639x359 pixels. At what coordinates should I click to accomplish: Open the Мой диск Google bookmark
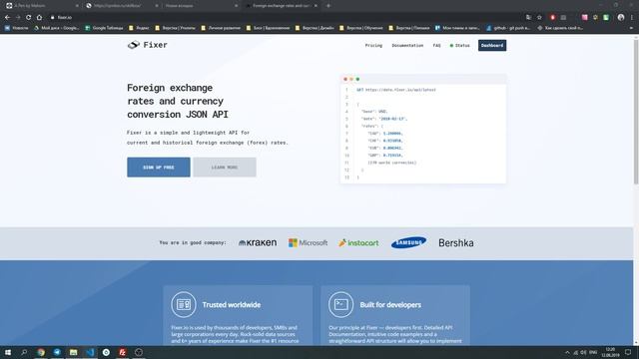(57, 28)
